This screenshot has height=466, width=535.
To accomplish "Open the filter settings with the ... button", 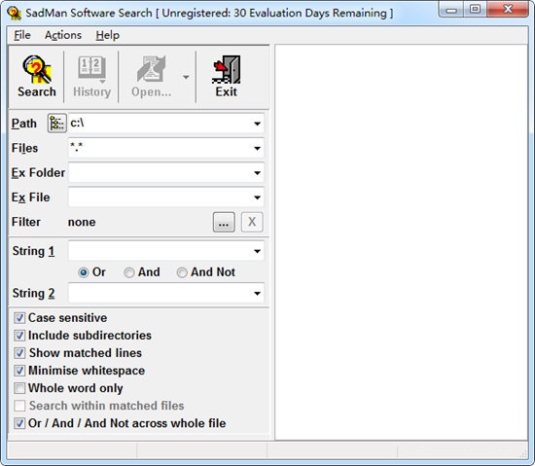I will pos(224,222).
